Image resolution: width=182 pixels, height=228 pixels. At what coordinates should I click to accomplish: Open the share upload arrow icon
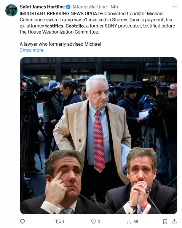point(174,221)
